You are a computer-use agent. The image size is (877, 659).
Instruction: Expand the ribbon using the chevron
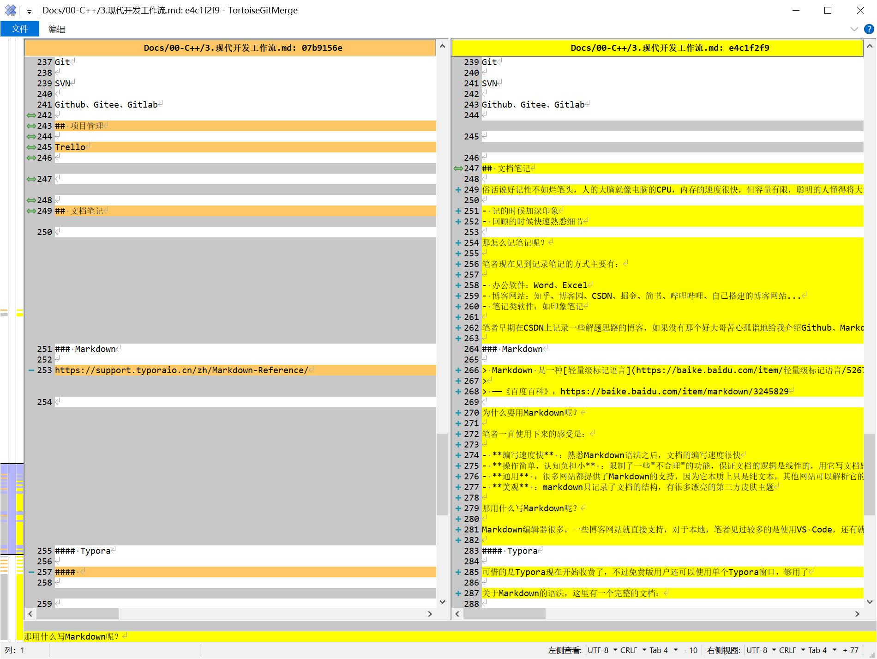tap(854, 29)
